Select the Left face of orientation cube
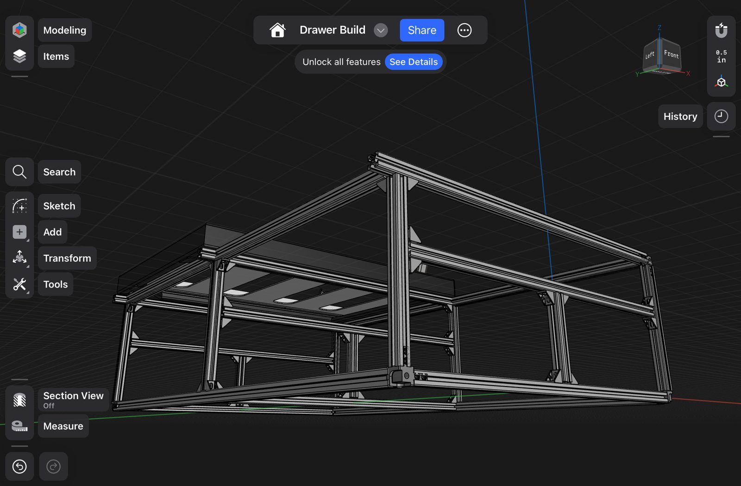 (650, 55)
